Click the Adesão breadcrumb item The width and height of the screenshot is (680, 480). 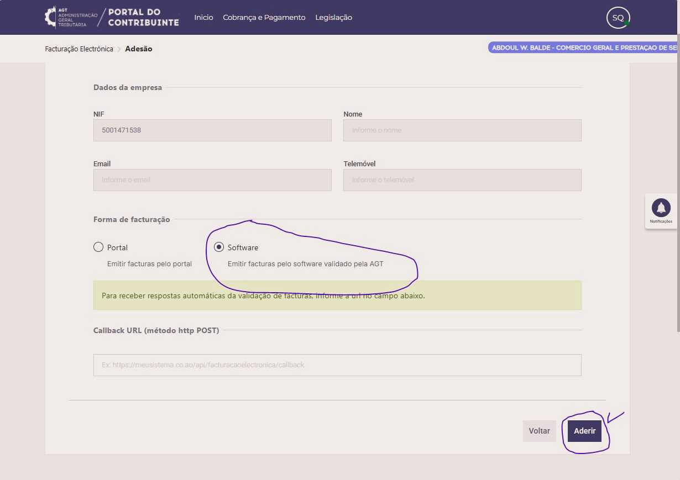pos(139,49)
